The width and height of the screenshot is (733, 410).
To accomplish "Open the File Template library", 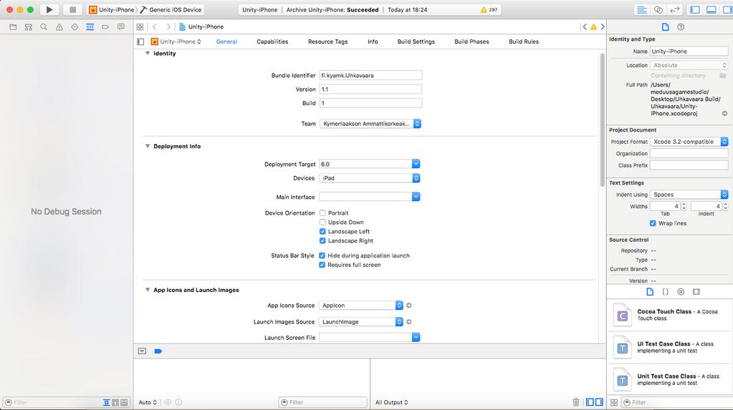I will pyautogui.click(x=650, y=292).
